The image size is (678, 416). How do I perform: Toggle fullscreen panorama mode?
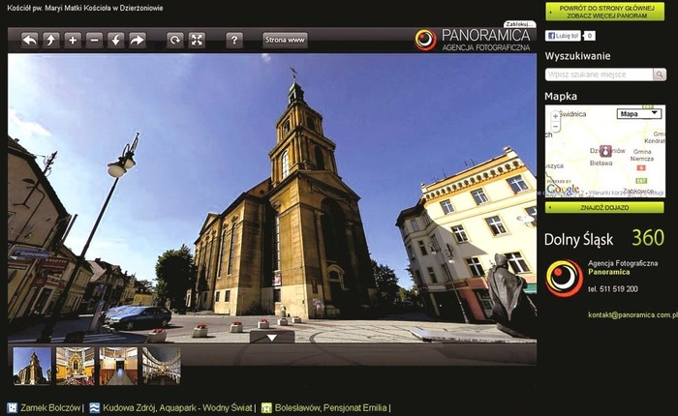197,40
